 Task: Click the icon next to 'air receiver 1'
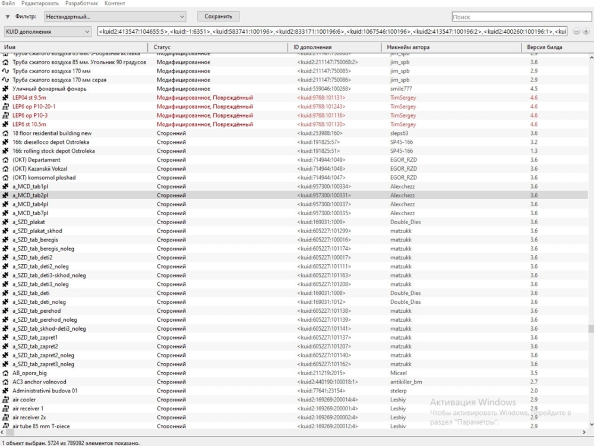pos(5,409)
